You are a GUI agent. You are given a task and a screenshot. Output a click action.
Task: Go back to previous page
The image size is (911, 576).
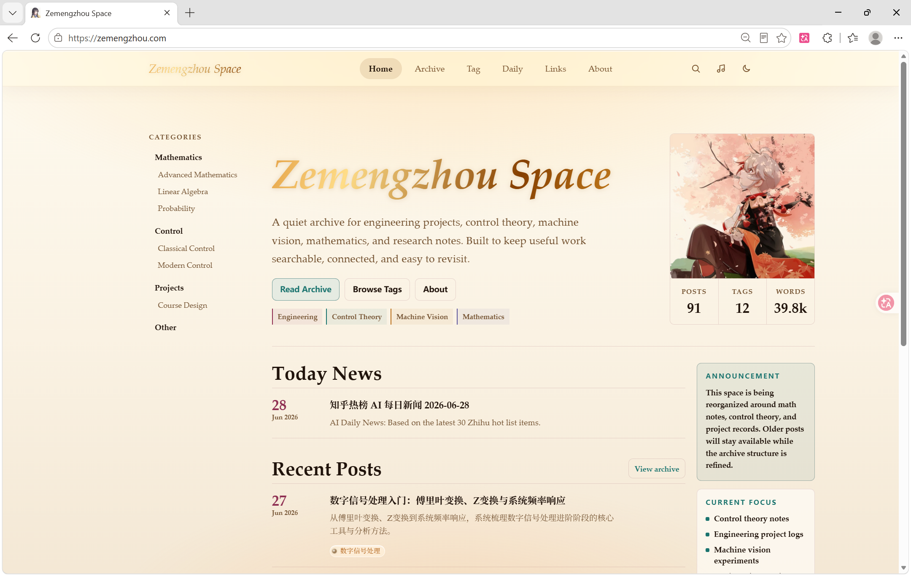[x=13, y=38]
